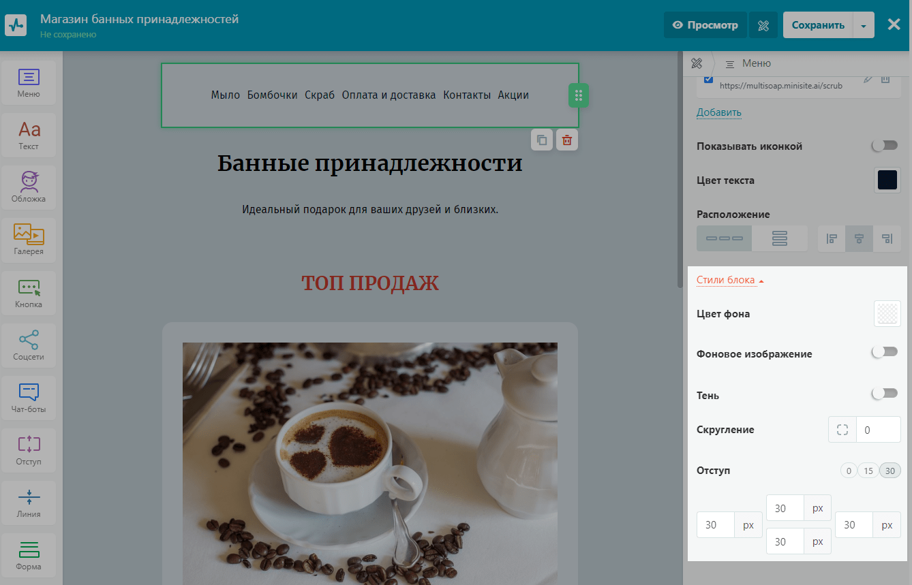Viewport: 912px width, 585px height.
Task: Duplicate the selected menu block
Action: coord(542,140)
